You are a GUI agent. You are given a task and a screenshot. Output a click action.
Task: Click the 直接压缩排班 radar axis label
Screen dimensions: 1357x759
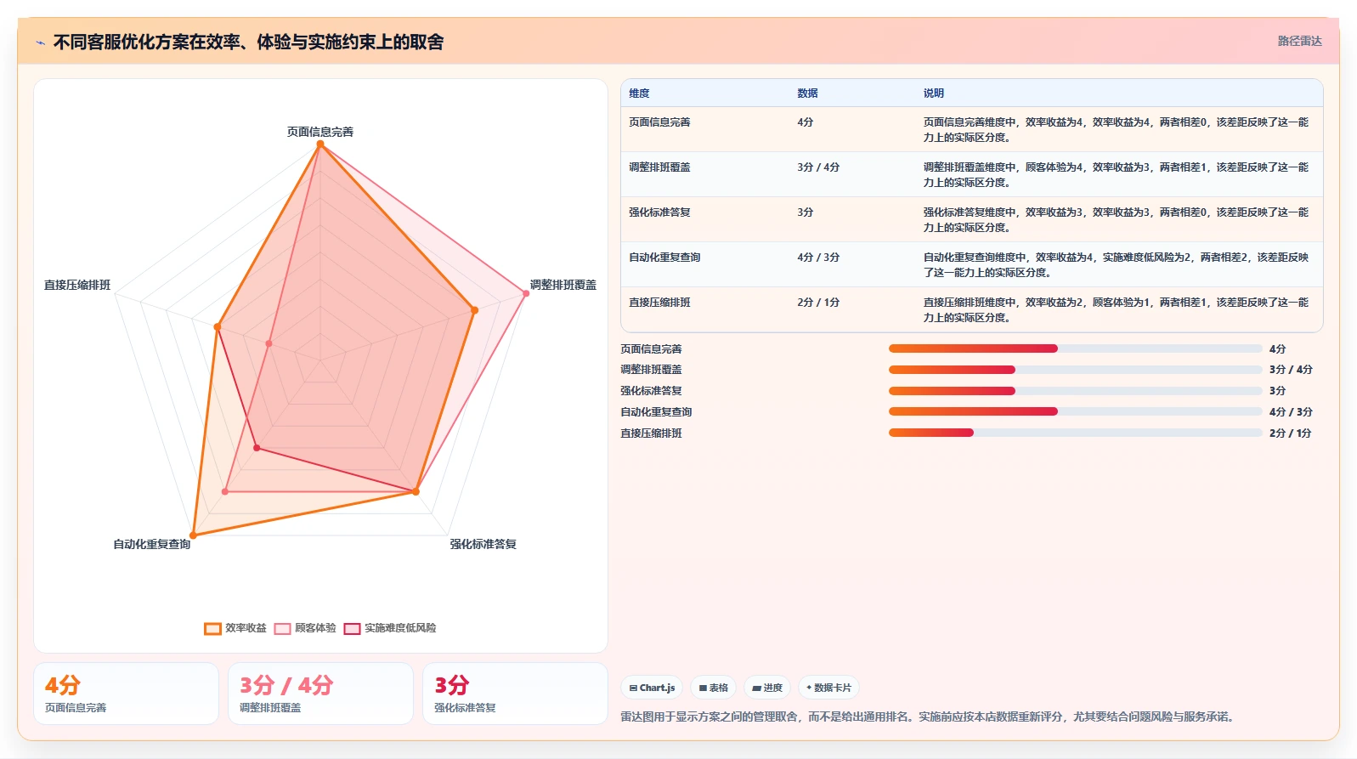click(77, 285)
